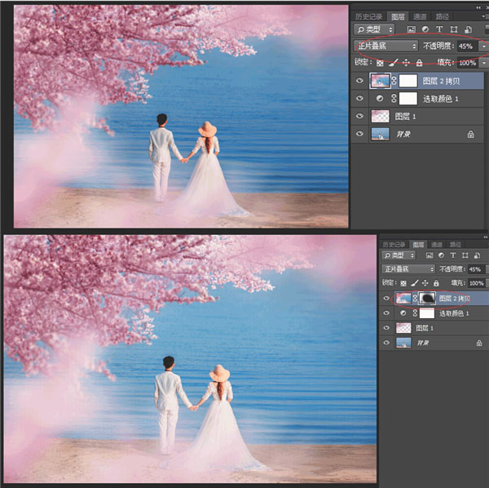Click fill 100% field in upper panel
The width and height of the screenshot is (489, 488).
click(468, 63)
